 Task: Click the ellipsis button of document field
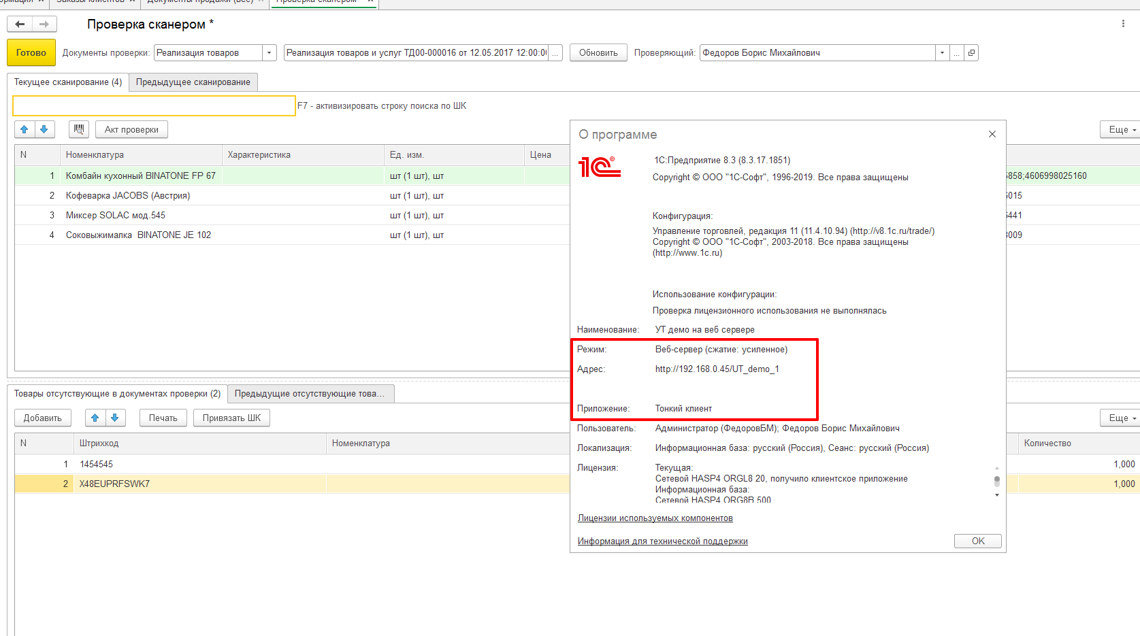pos(555,52)
